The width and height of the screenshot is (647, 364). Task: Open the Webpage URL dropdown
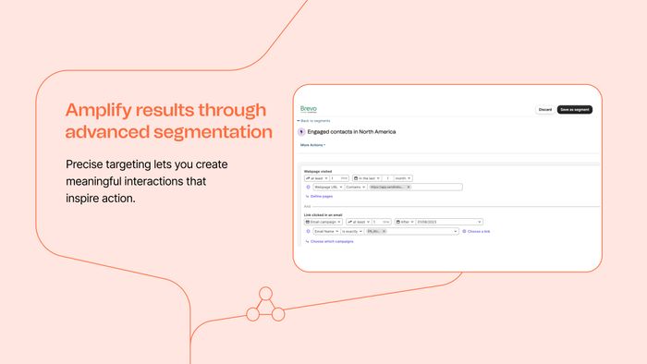coord(328,188)
